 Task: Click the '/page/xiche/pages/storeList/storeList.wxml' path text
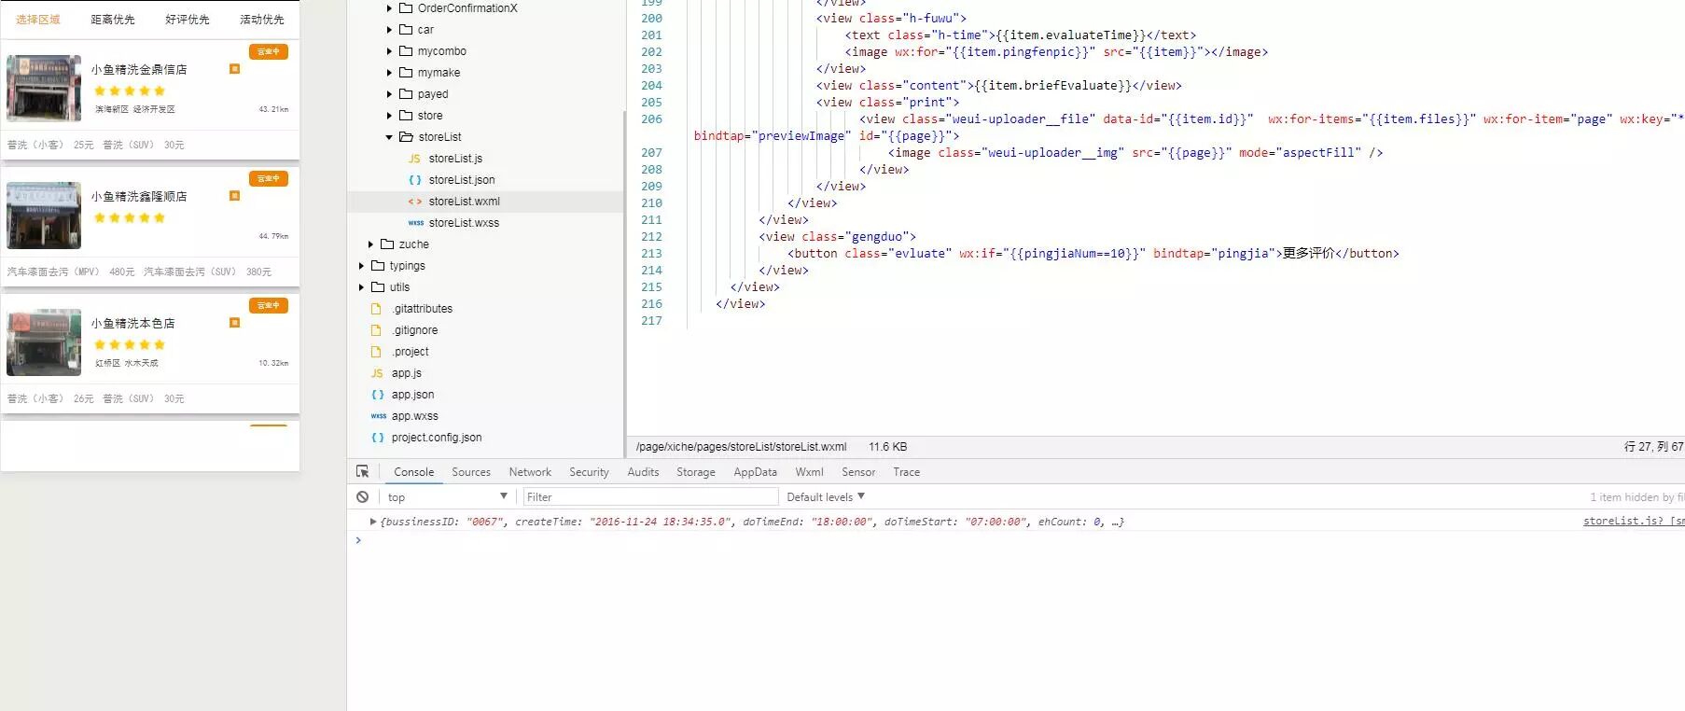click(742, 447)
